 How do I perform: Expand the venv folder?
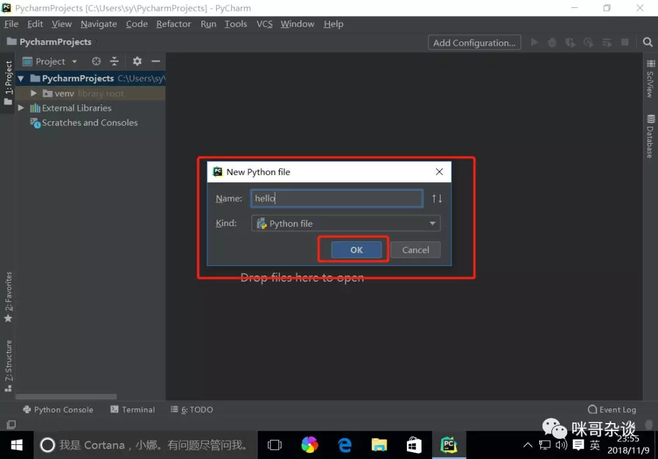pyautogui.click(x=34, y=93)
